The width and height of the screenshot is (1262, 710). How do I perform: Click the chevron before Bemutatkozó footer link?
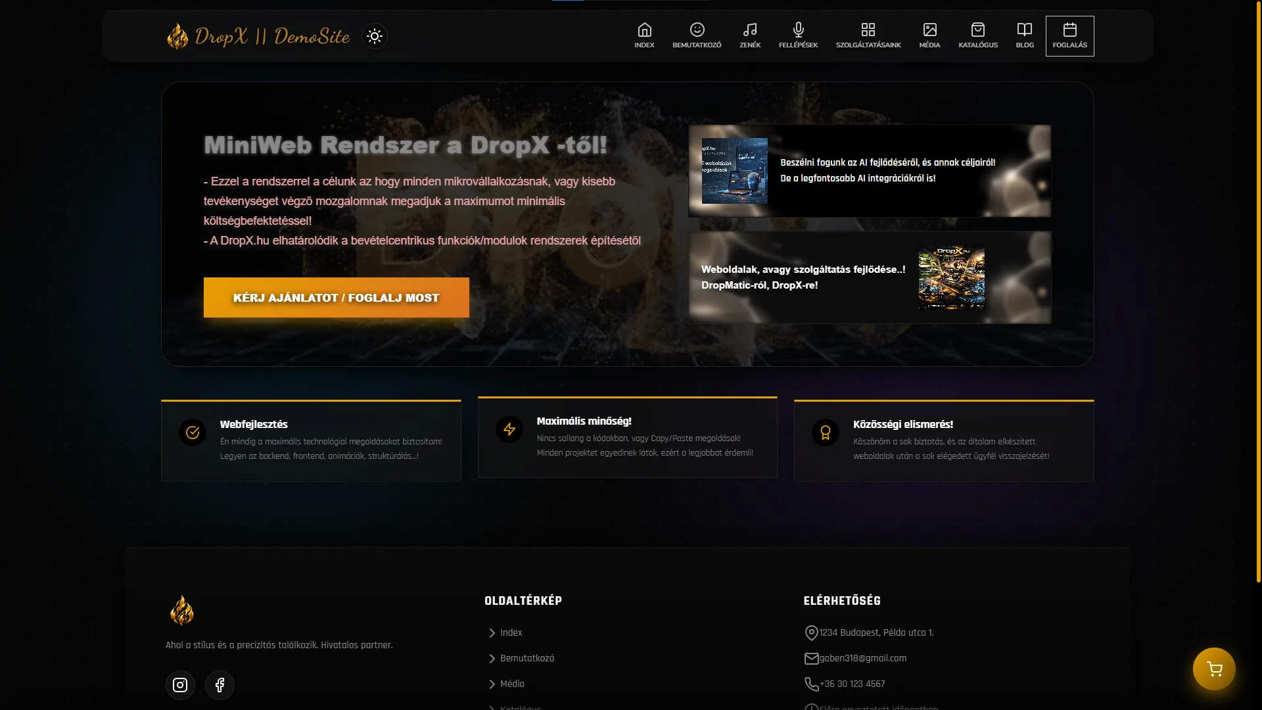click(x=492, y=658)
